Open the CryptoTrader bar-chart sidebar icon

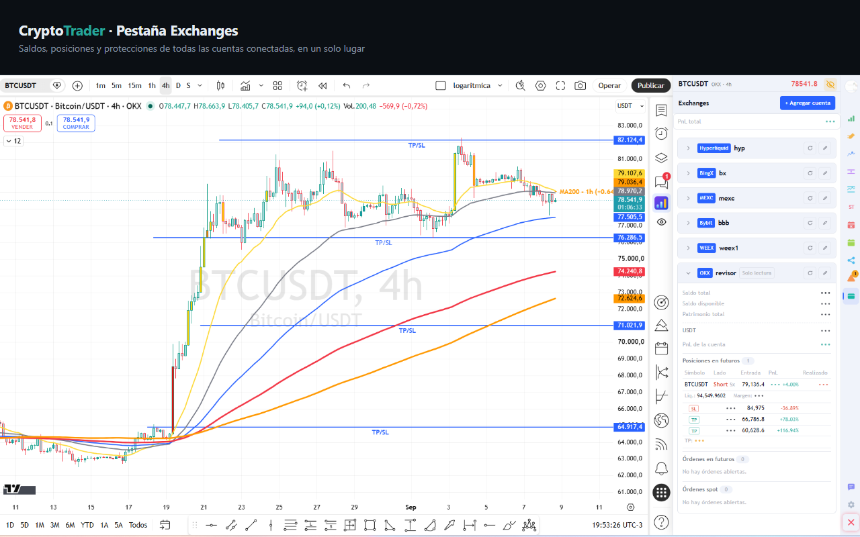click(x=661, y=202)
